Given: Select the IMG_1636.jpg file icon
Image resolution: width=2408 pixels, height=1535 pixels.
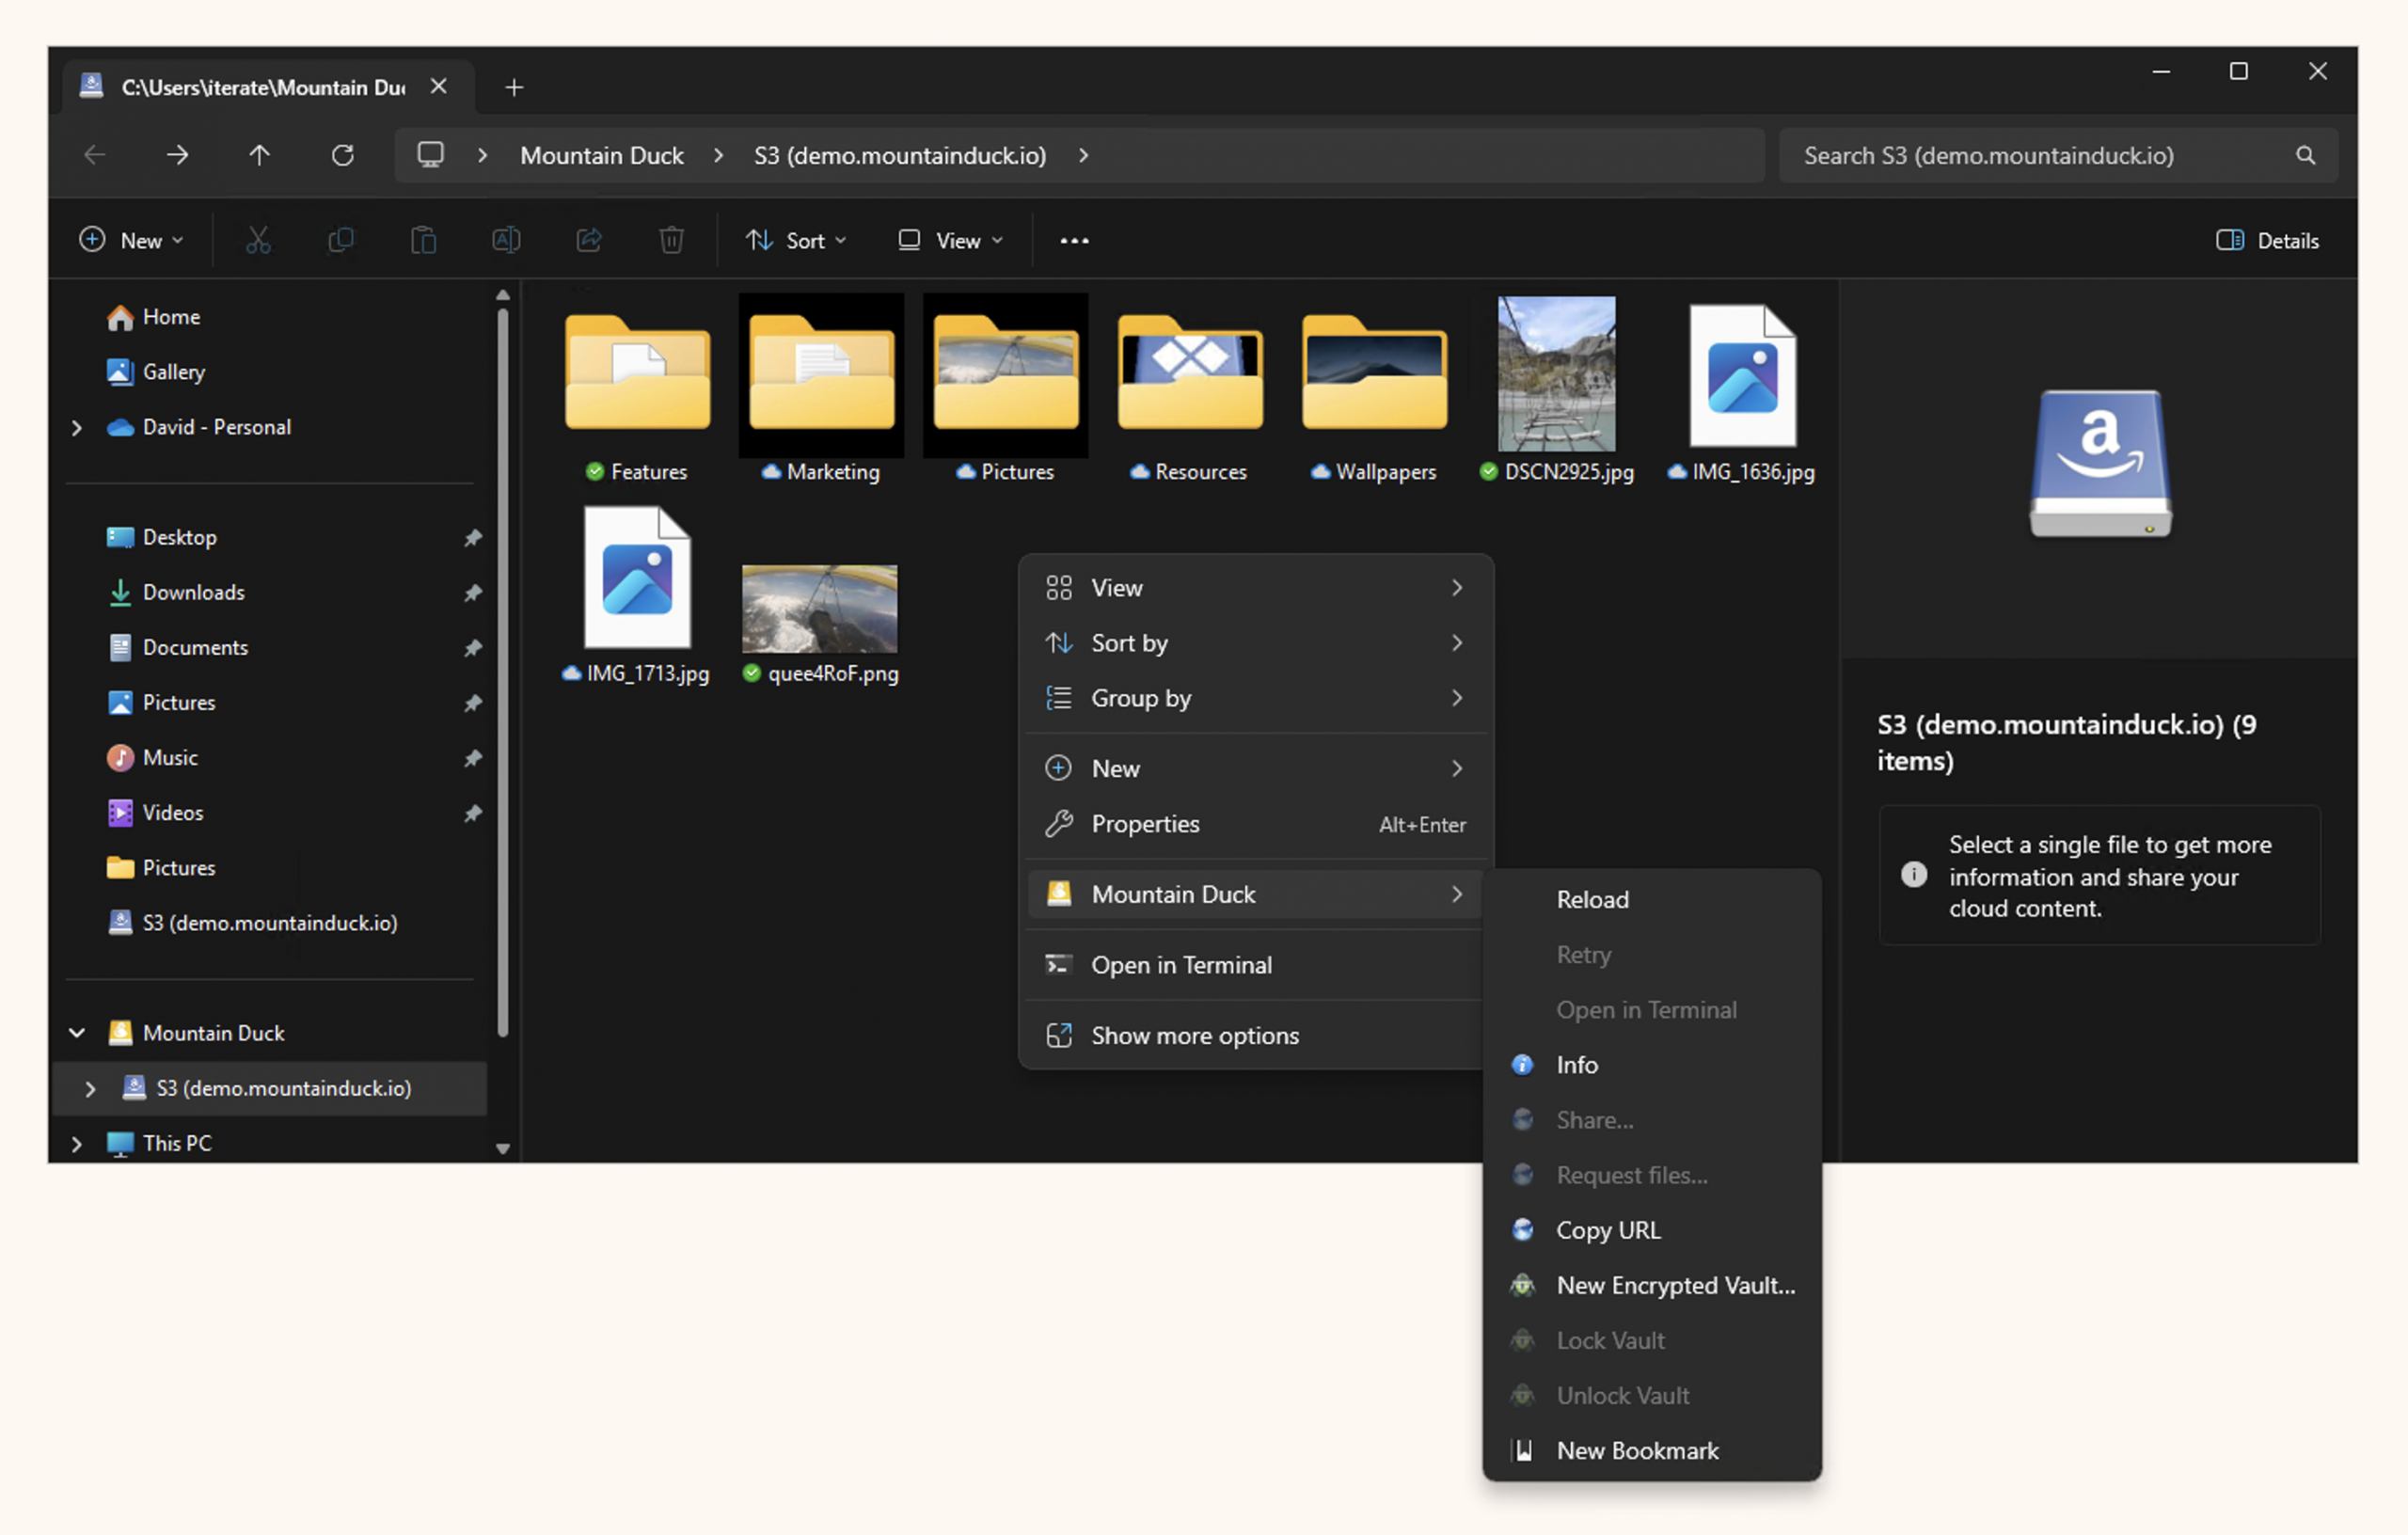Looking at the screenshot, I should click(1742, 376).
